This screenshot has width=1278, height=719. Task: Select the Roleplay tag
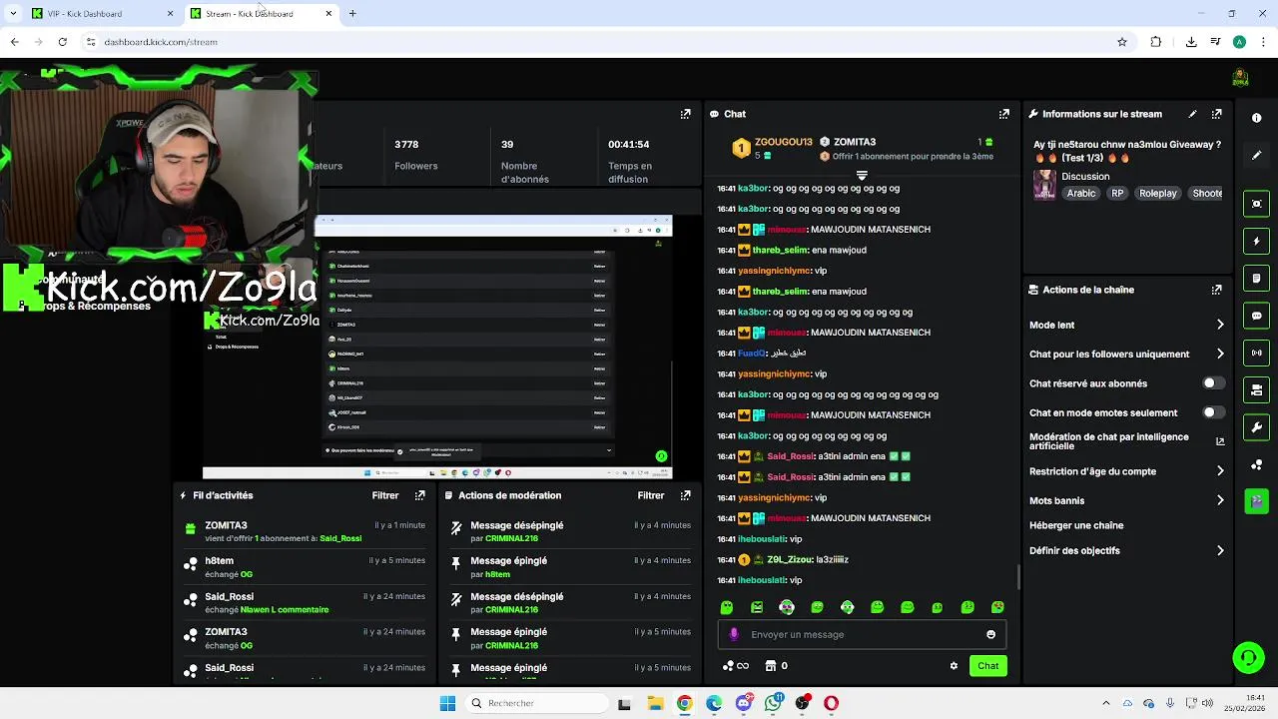click(1158, 193)
